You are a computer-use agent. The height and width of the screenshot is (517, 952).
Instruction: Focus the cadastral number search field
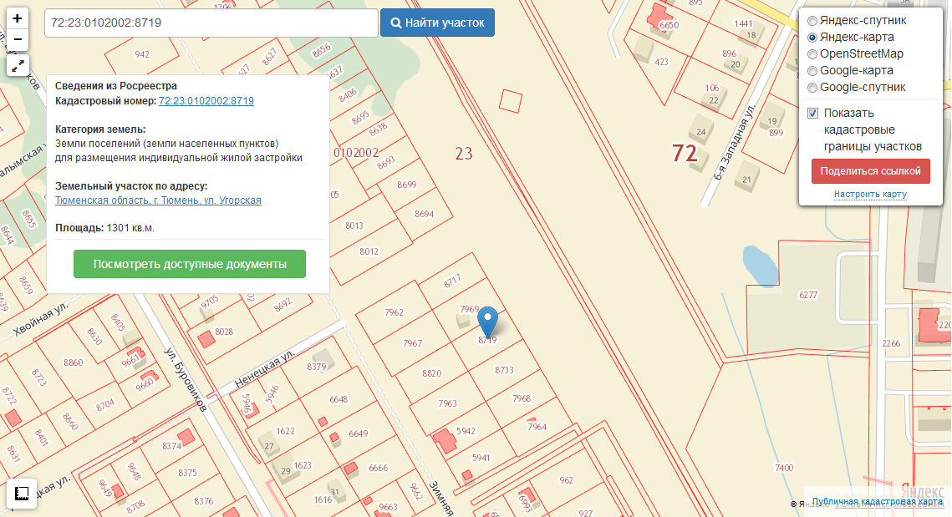pyautogui.click(x=211, y=23)
